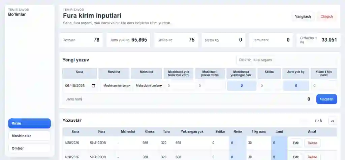Open the Moshinani tanlang dropdown
Screen dimensions: 345x160
116,86
